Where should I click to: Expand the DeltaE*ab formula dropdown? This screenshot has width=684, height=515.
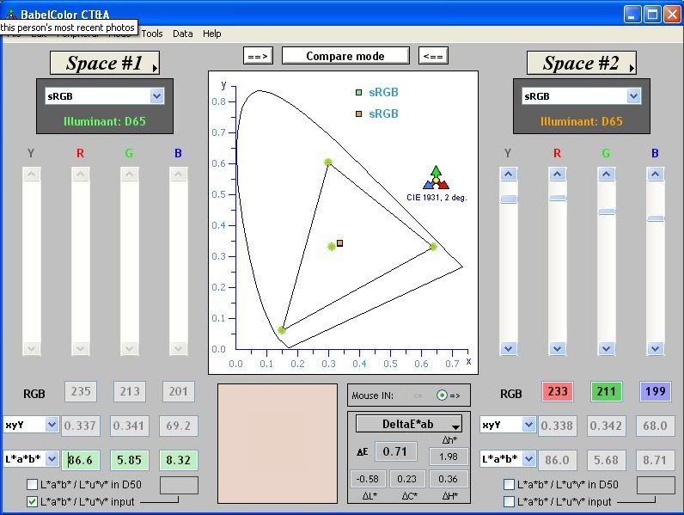coord(409,423)
